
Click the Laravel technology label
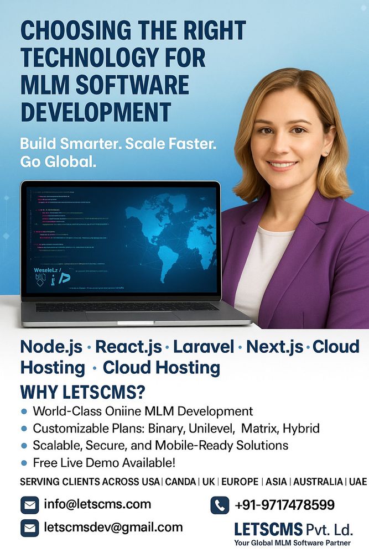point(204,347)
